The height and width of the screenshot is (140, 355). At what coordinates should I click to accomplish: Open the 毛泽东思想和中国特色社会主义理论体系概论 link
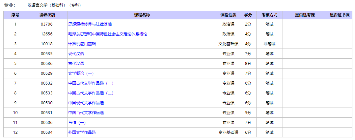click(108, 34)
